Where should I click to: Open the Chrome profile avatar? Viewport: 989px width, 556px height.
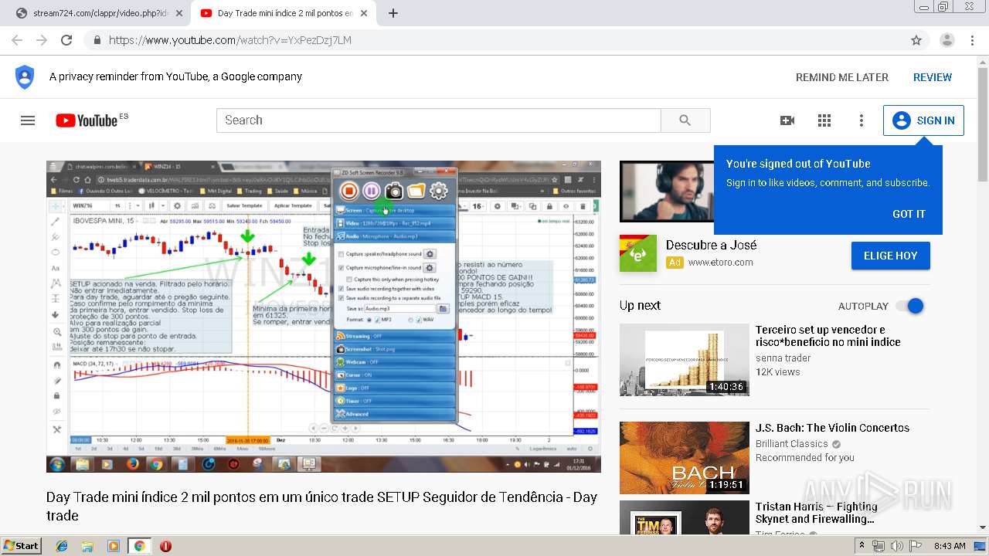947,40
